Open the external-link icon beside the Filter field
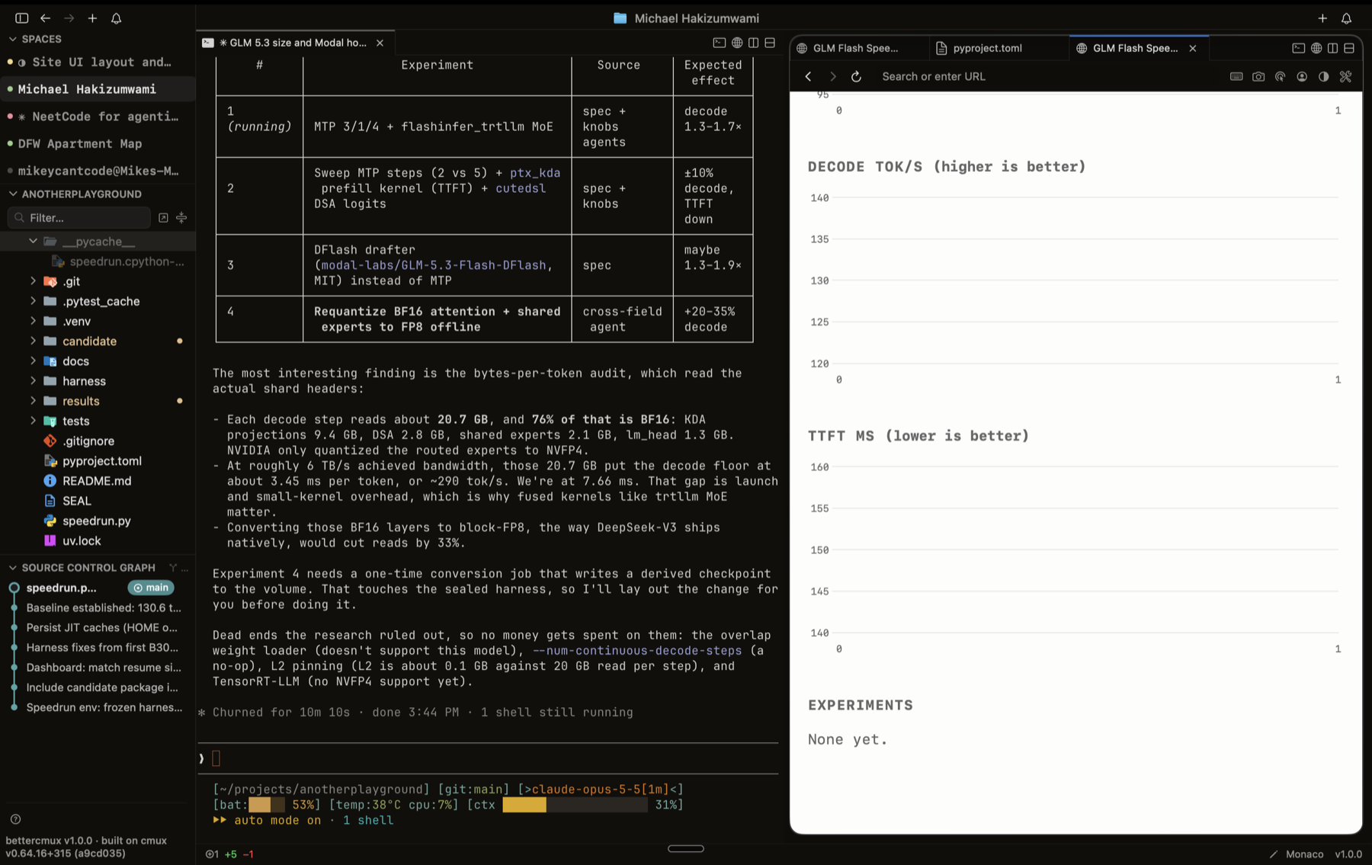This screenshot has width=1372, height=865. [x=163, y=218]
